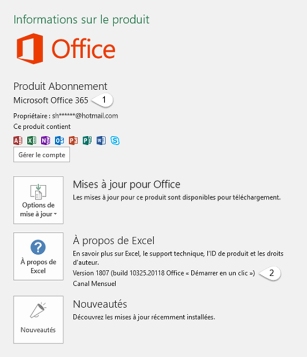
Task: Open À propos de Excel button
Action: click(x=39, y=257)
